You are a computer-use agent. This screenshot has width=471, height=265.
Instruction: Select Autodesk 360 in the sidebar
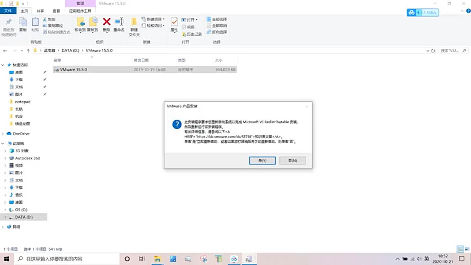point(28,158)
